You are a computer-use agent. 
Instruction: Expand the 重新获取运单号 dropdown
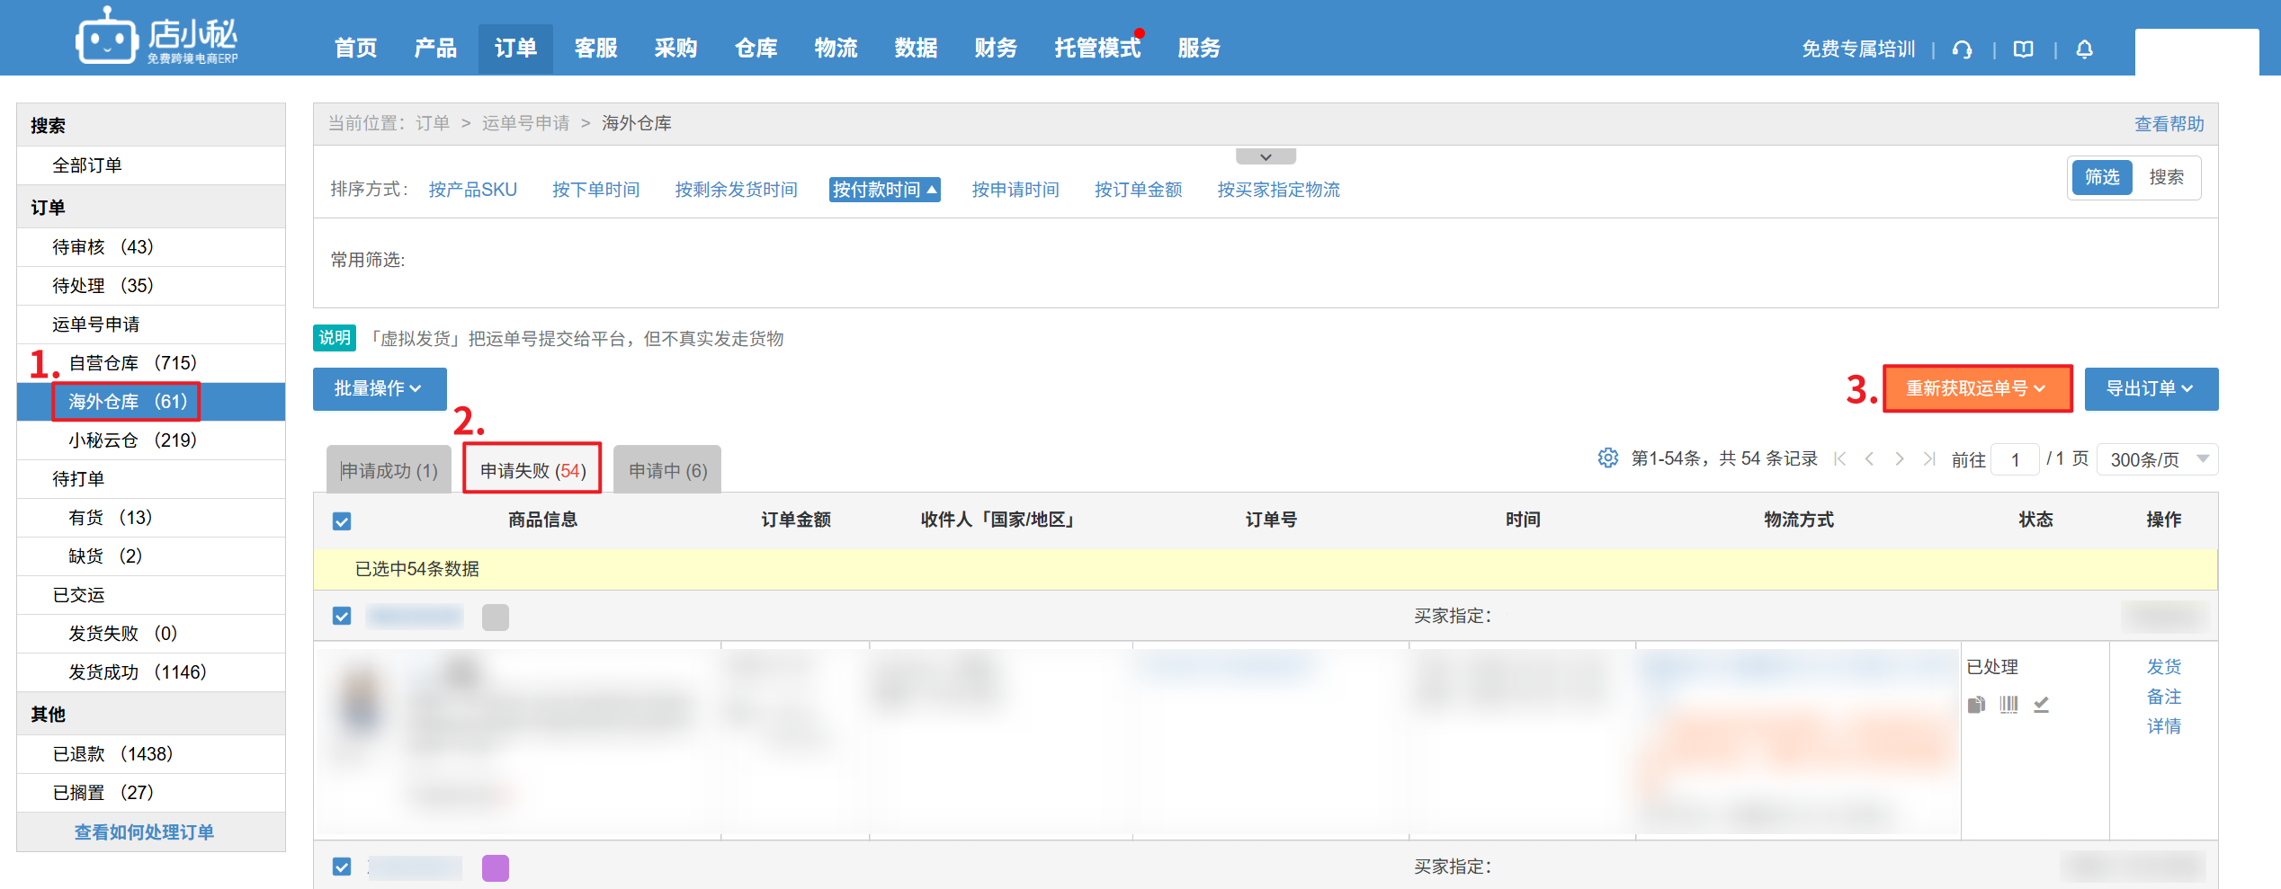1977,388
